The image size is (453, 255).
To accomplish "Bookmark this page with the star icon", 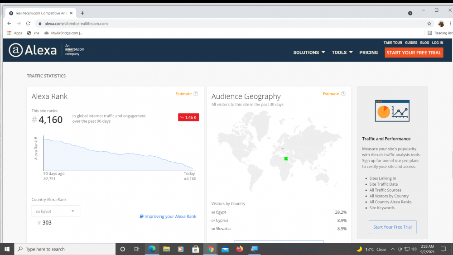I will click(x=429, y=24).
